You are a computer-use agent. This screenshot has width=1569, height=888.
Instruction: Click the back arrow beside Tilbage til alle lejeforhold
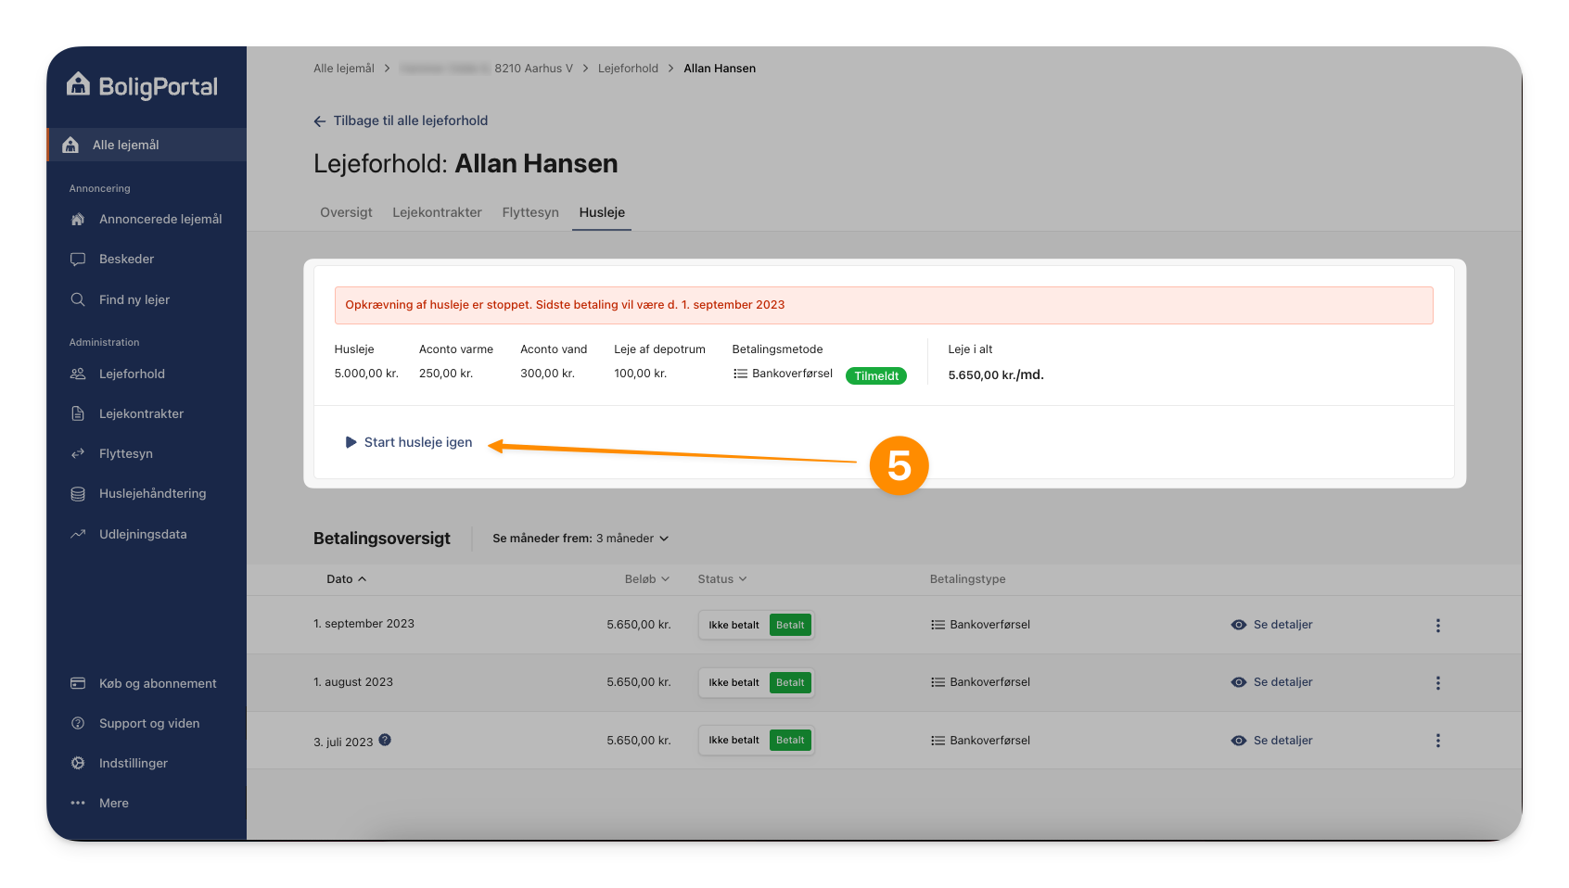[320, 121]
